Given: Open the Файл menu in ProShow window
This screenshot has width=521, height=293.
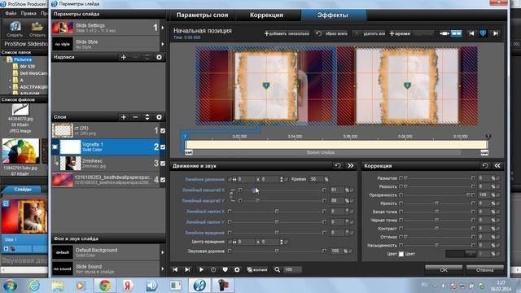Looking at the screenshot, I should 11,14.
